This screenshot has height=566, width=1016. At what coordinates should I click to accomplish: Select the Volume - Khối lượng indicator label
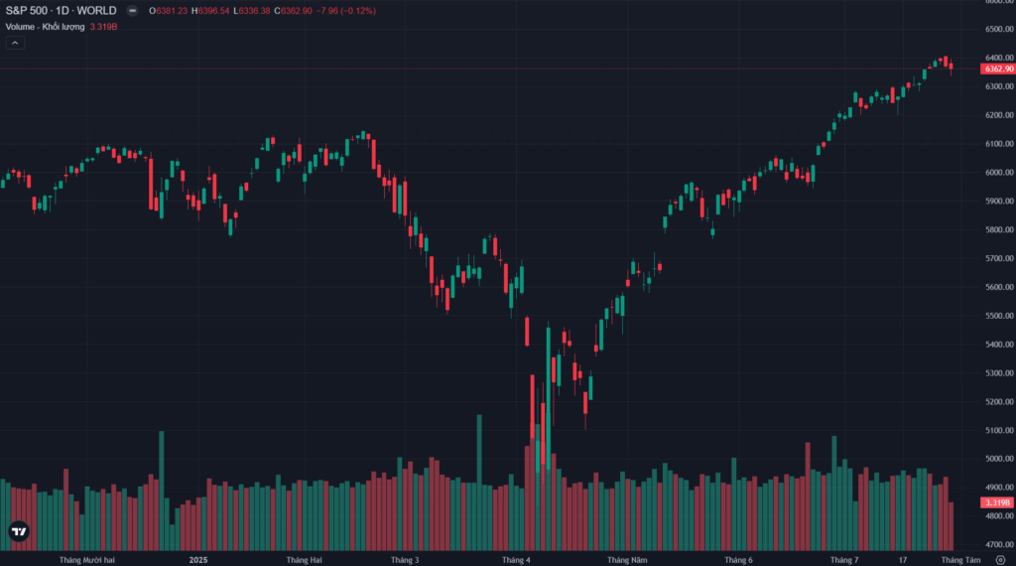(x=45, y=26)
